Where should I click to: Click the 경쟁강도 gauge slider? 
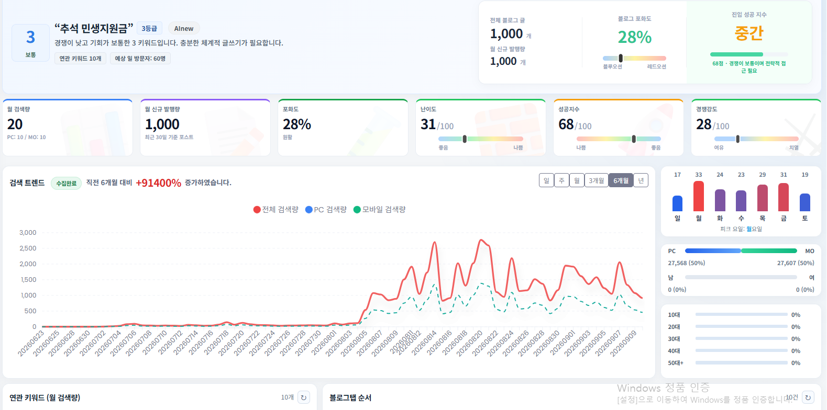(756, 139)
